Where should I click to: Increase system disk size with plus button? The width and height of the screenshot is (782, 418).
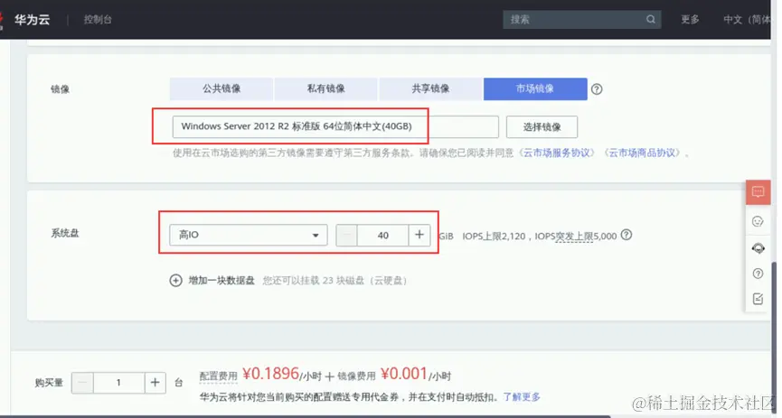pos(419,235)
